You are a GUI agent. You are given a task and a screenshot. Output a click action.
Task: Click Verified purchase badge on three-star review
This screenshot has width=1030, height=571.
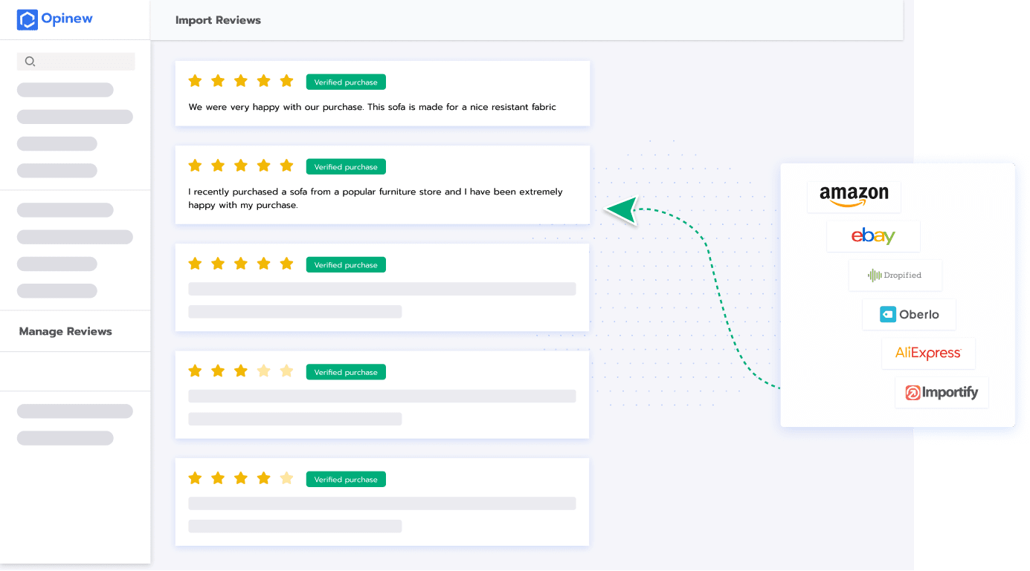coord(346,372)
